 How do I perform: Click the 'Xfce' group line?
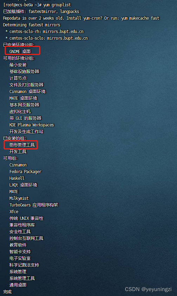pyautogui.click(x=14, y=212)
